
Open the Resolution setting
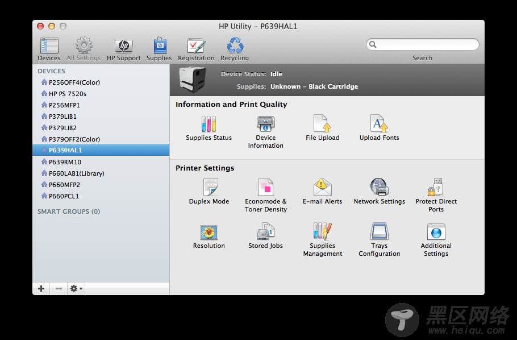209,237
